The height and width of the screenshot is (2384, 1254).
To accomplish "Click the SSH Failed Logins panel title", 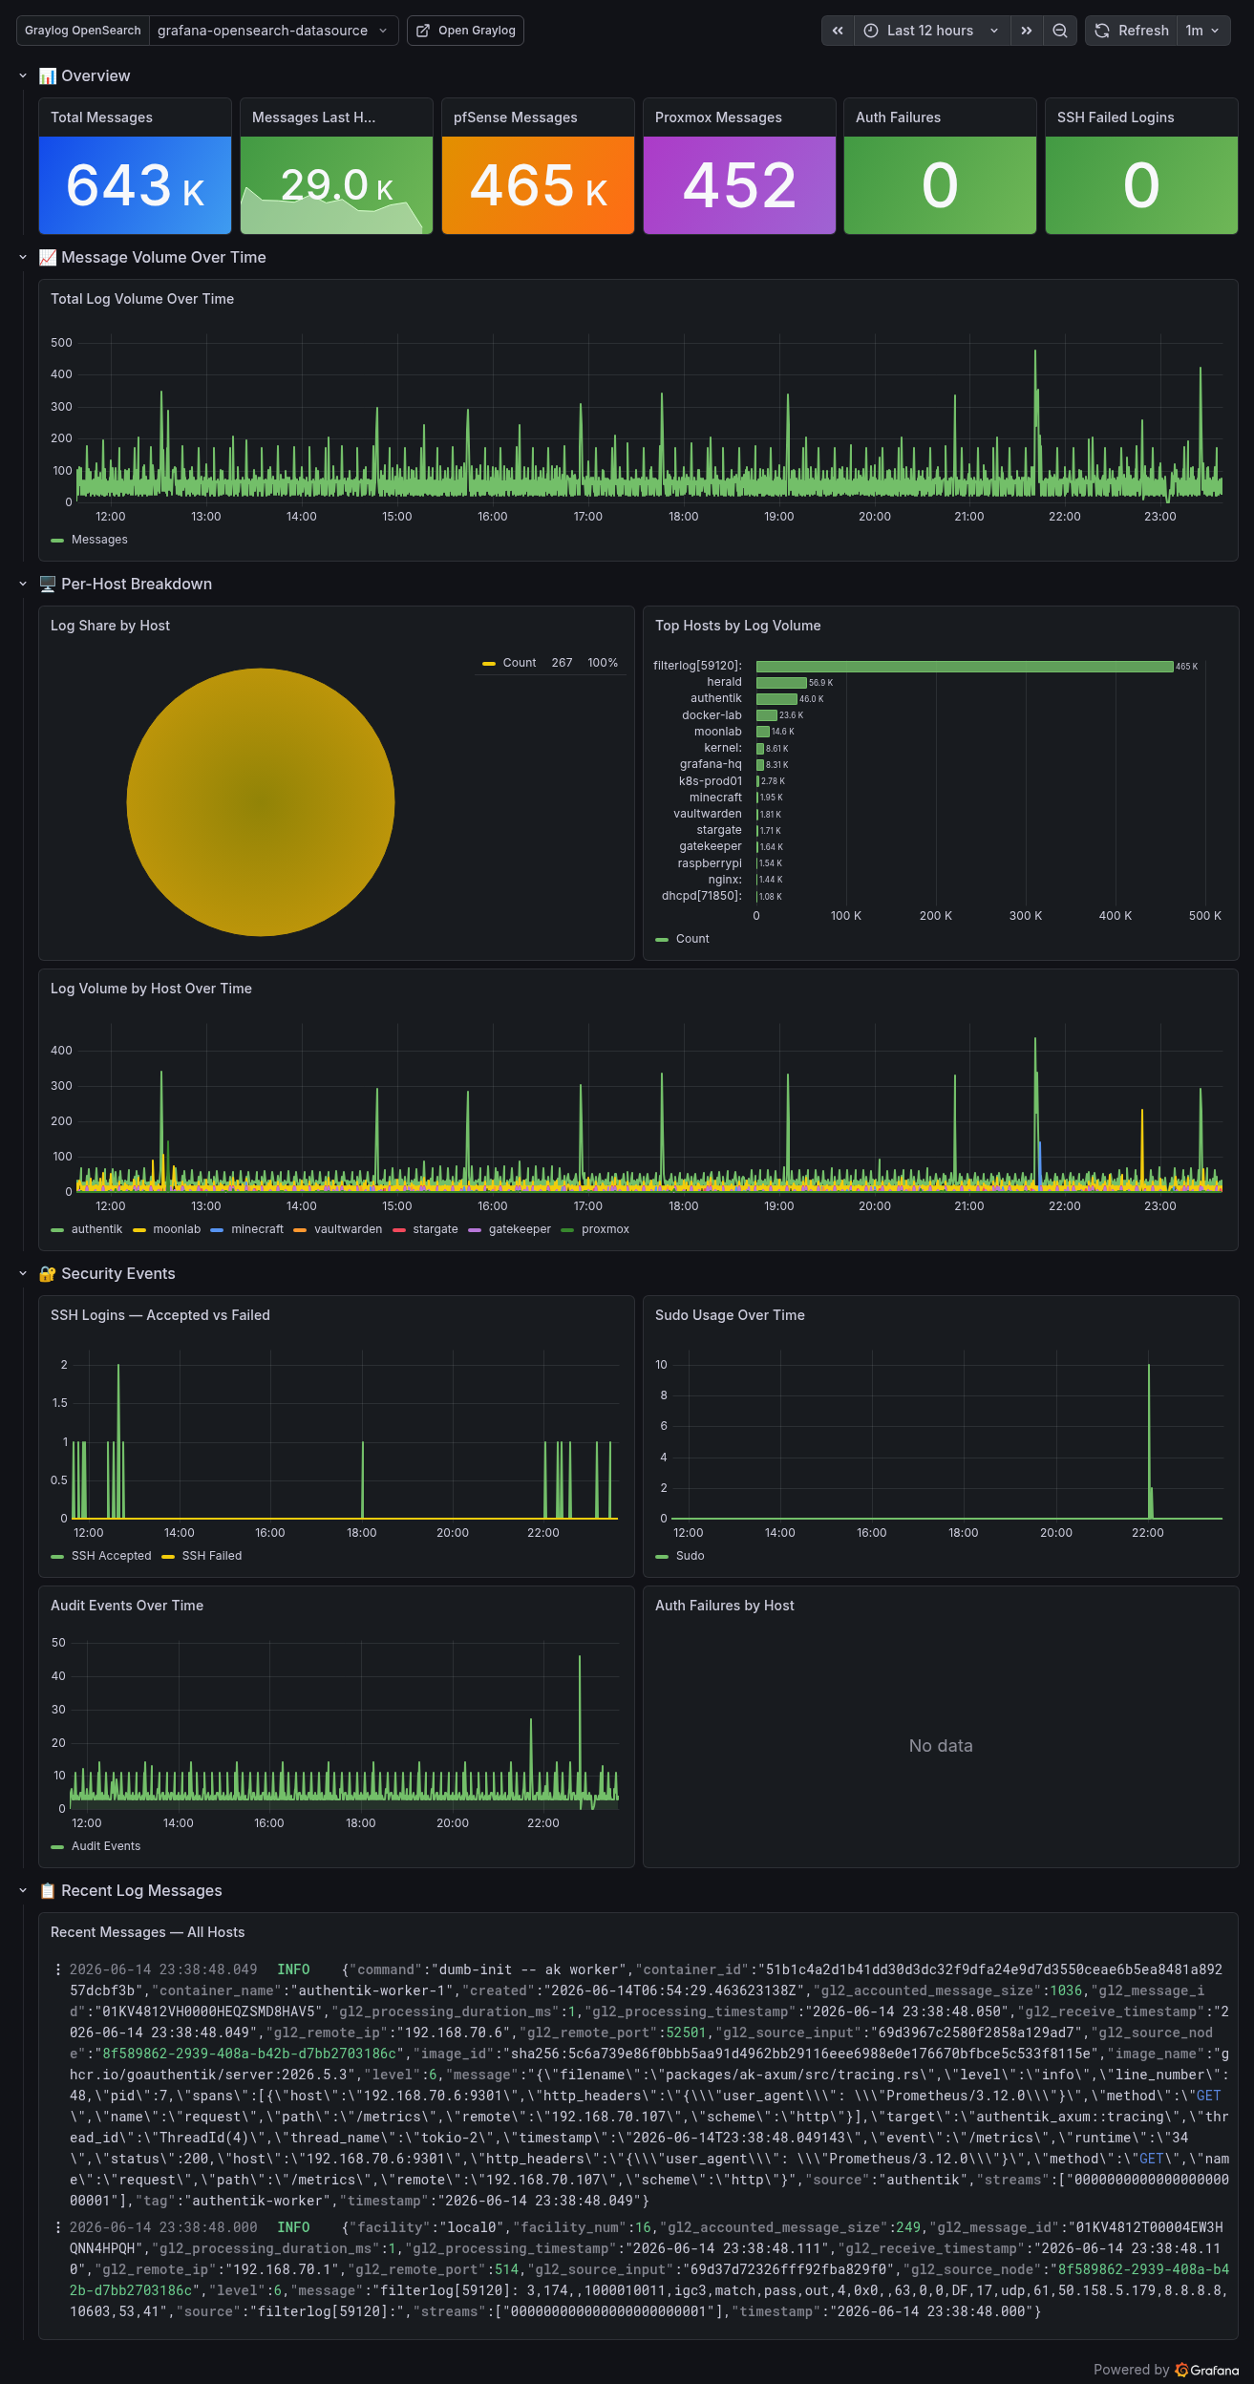I will (1116, 117).
